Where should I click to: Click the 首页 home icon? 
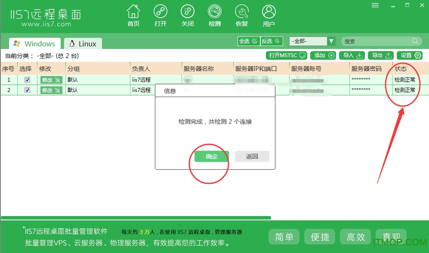tap(133, 12)
